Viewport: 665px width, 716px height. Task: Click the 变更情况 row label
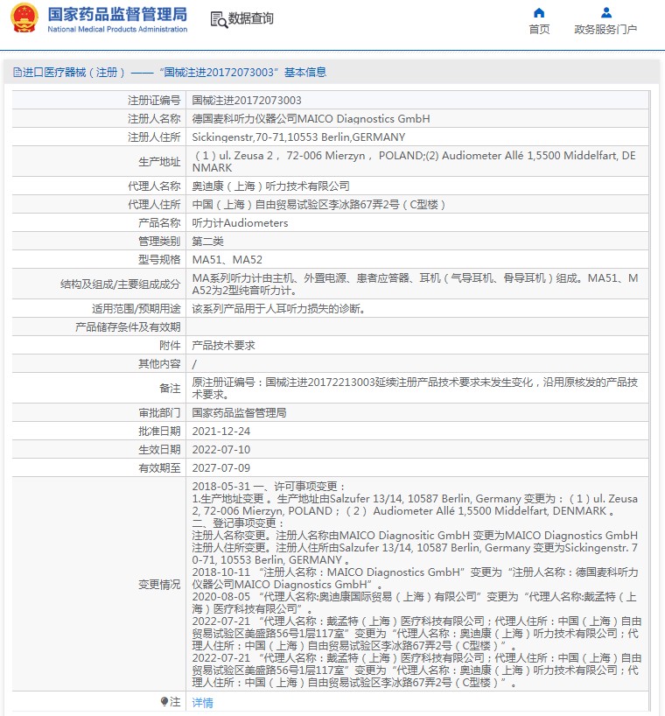click(159, 585)
